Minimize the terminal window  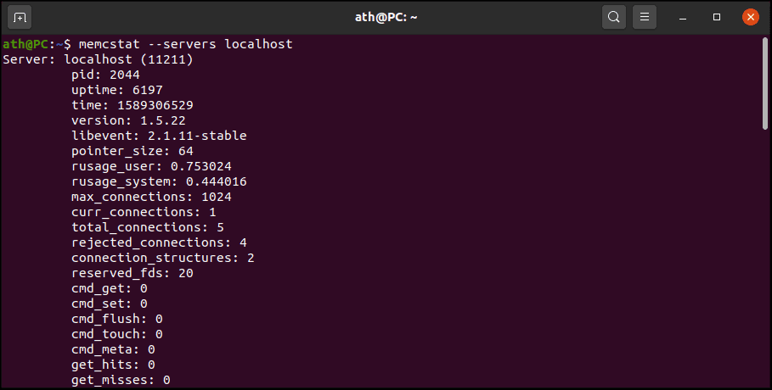click(x=682, y=17)
